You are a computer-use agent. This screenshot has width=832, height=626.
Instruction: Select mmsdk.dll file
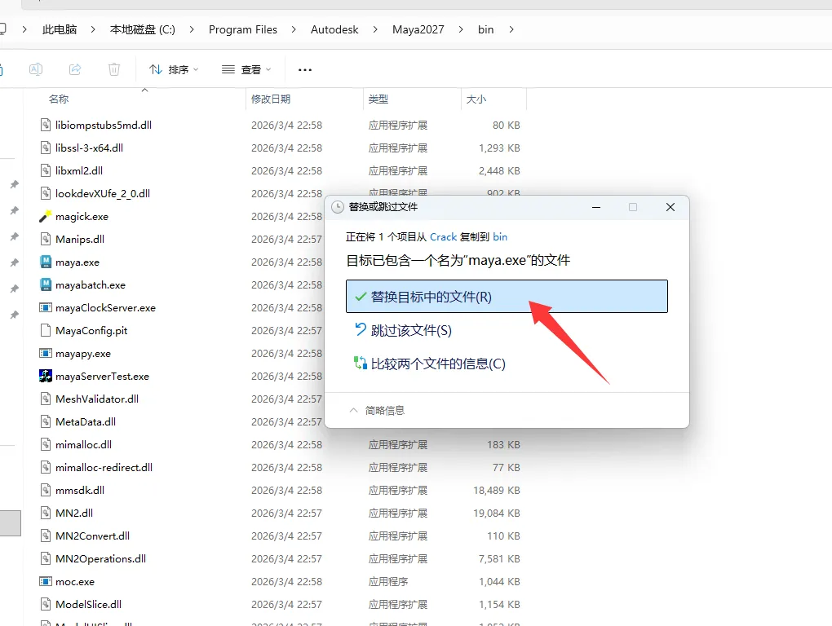tap(80, 490)
